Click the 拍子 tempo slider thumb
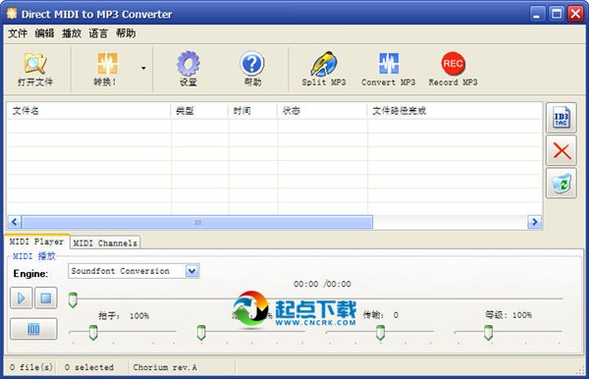589x379 pixels. pyautogui.click(x=93, y=333)
